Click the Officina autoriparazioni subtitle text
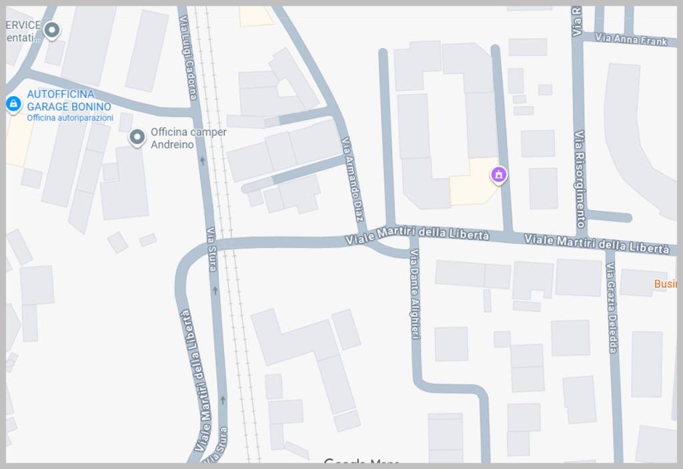 (x=70, y=117)
